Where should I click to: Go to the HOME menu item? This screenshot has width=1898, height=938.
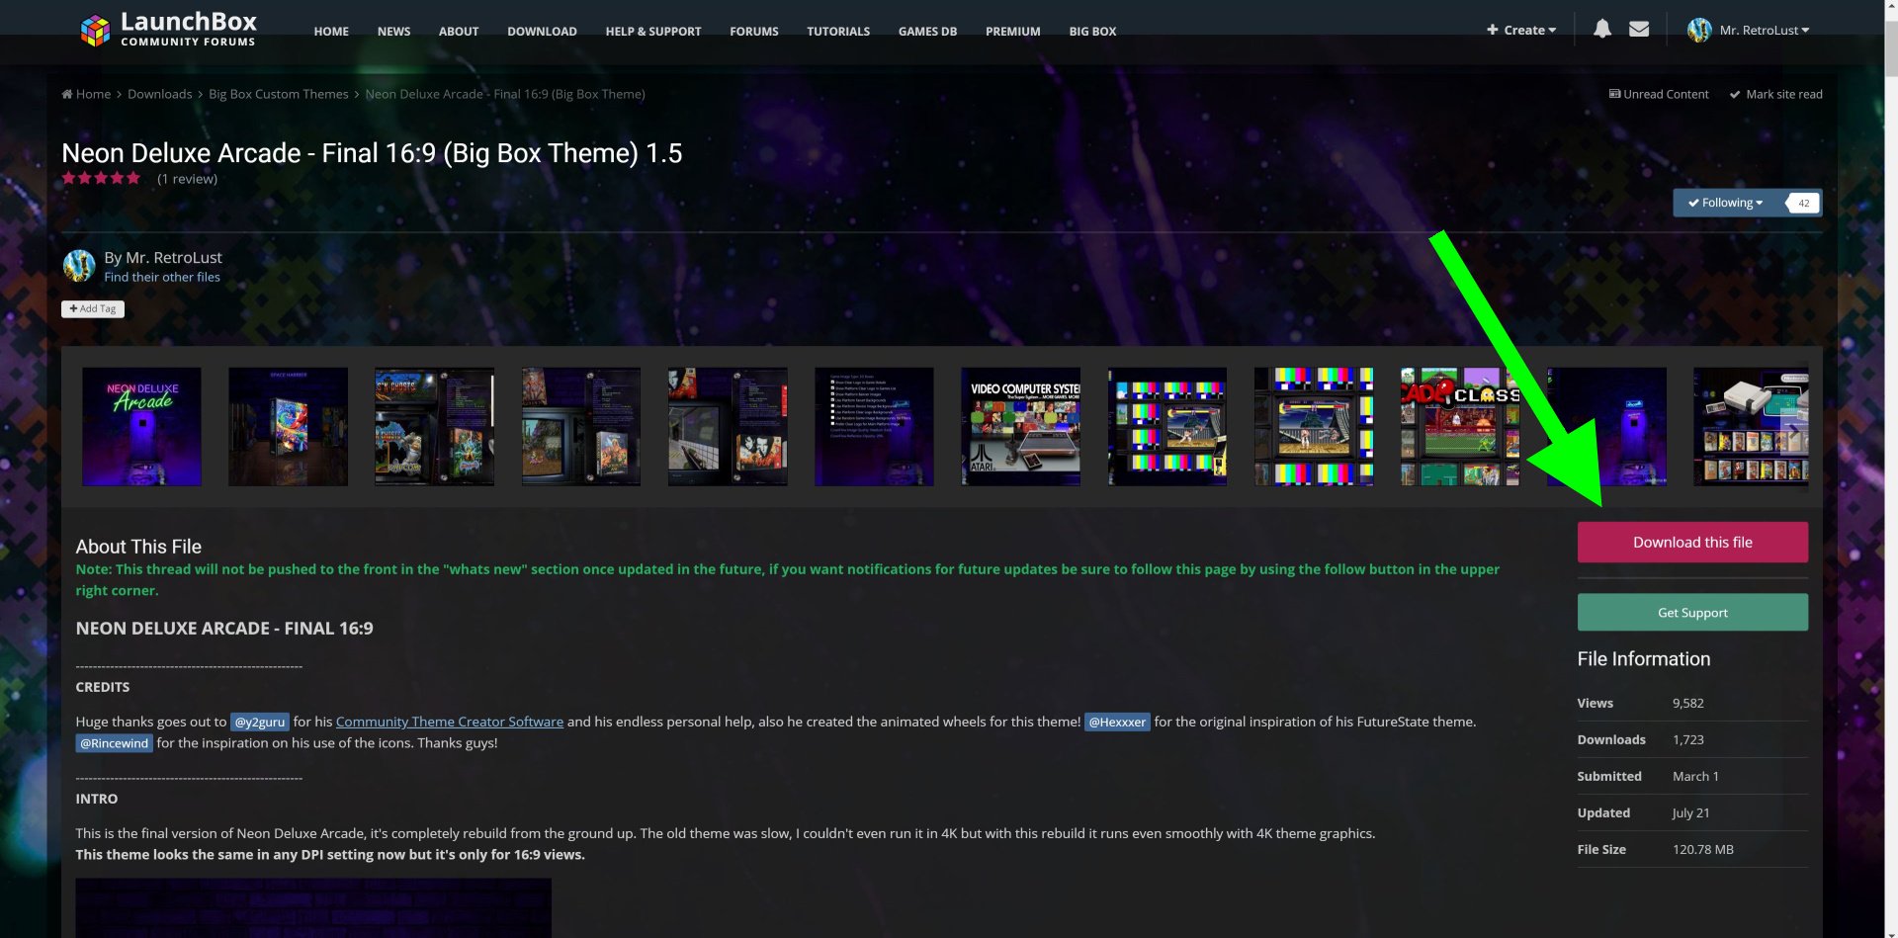(331, 32)
